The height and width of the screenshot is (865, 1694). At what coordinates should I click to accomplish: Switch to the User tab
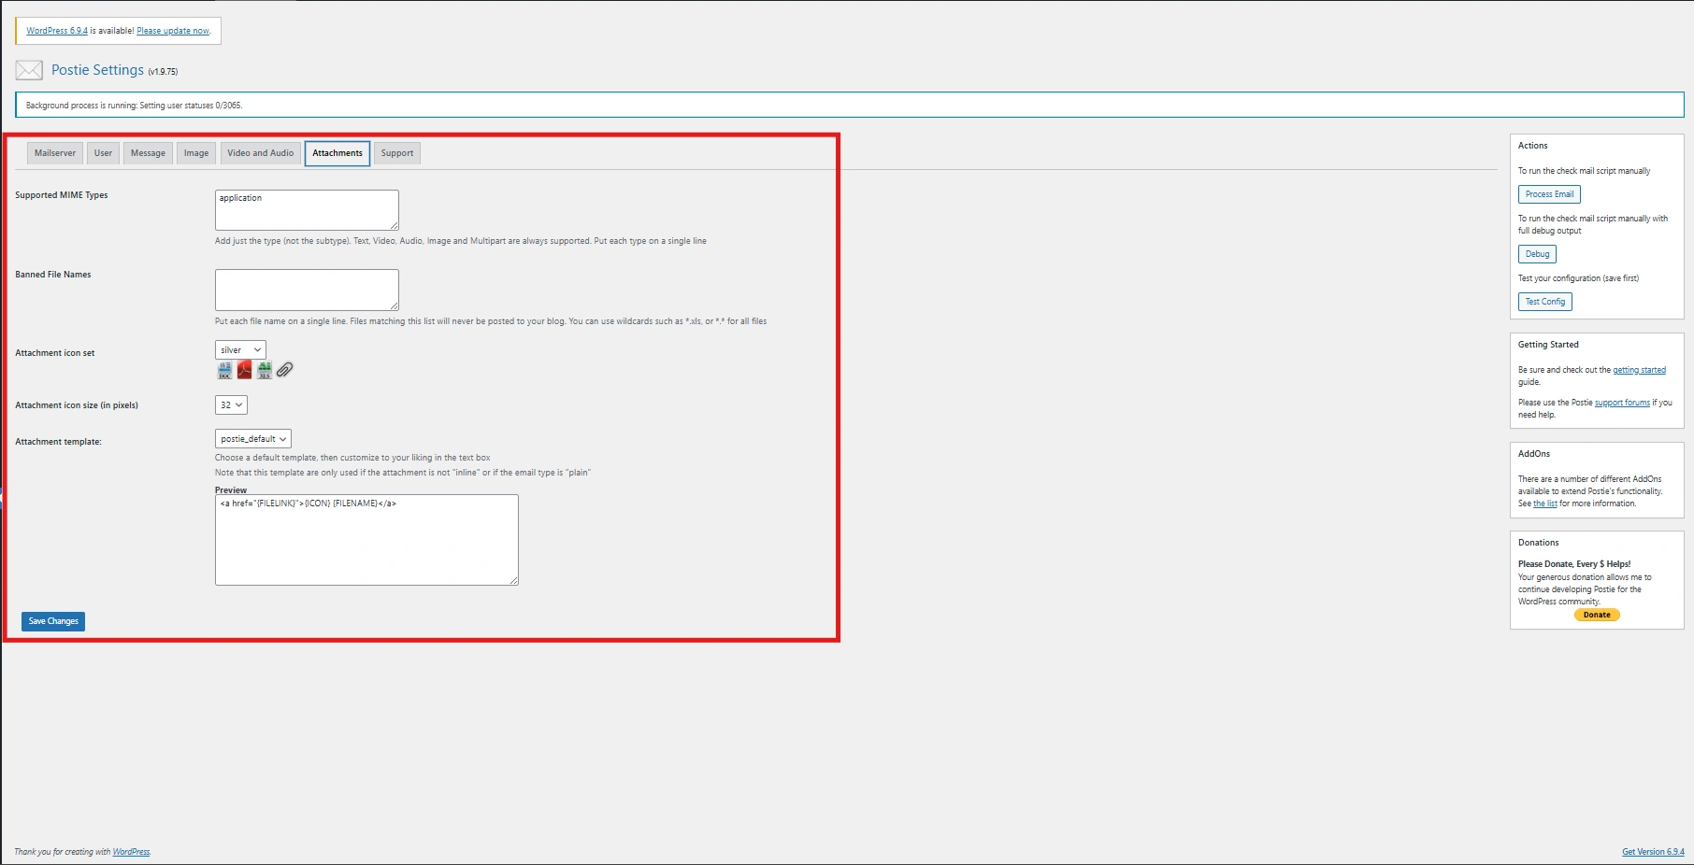coord(103,153)
